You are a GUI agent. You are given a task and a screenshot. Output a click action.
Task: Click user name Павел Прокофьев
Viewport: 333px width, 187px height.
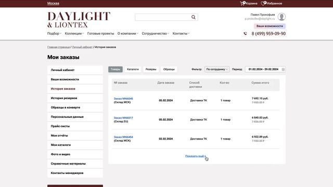click(263, 15)
